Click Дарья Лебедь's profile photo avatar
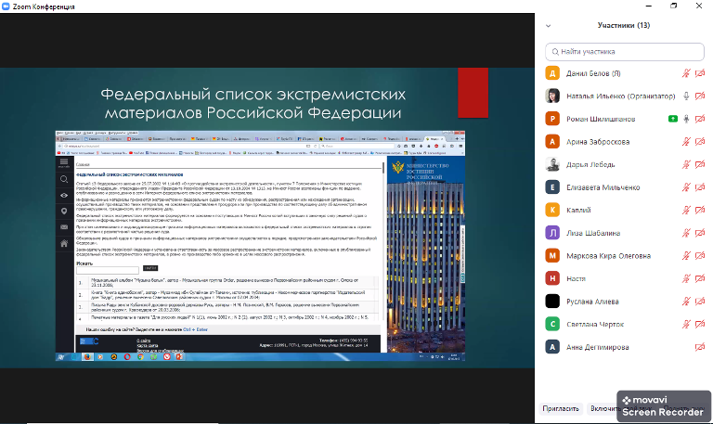This screenshot has height=424, width=713. coord(551,164)
